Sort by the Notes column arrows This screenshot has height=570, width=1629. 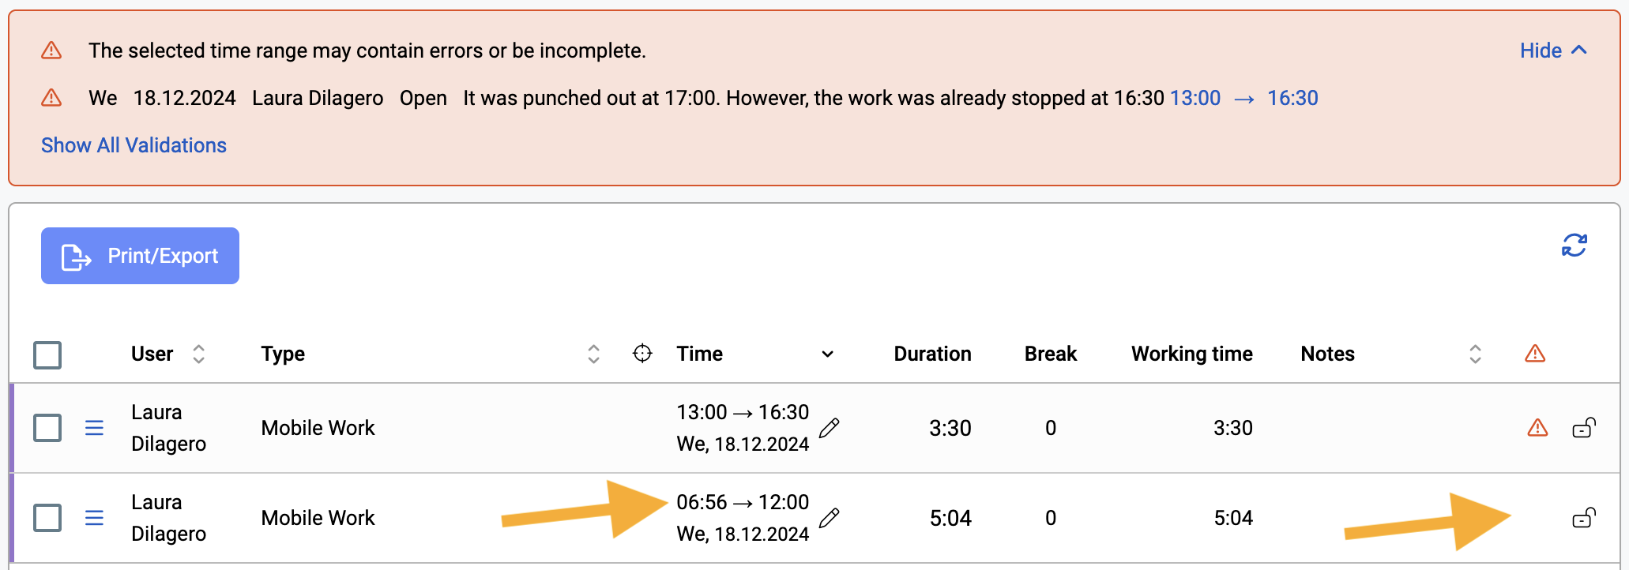pyautogui.click(x=1474, y=354)
